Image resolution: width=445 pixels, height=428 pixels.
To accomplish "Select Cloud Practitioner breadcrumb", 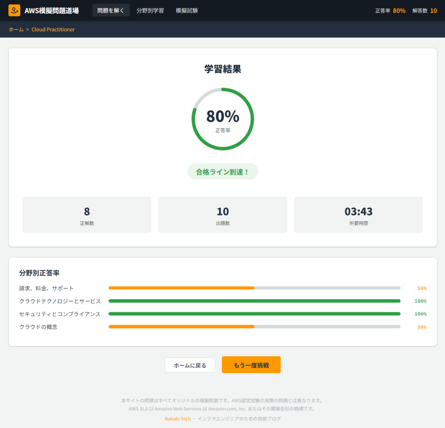I will click(53, 30).
